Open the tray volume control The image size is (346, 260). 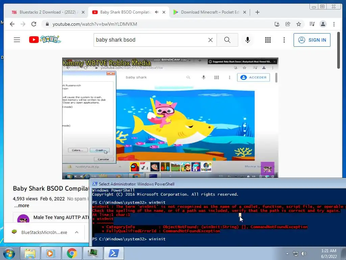tap(304, 254)
